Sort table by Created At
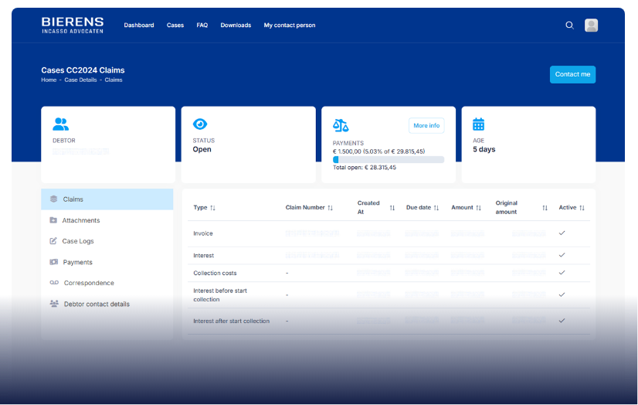 pos(392,208)
